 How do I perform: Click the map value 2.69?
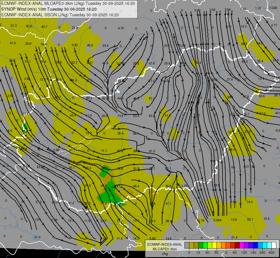(56, 150)
